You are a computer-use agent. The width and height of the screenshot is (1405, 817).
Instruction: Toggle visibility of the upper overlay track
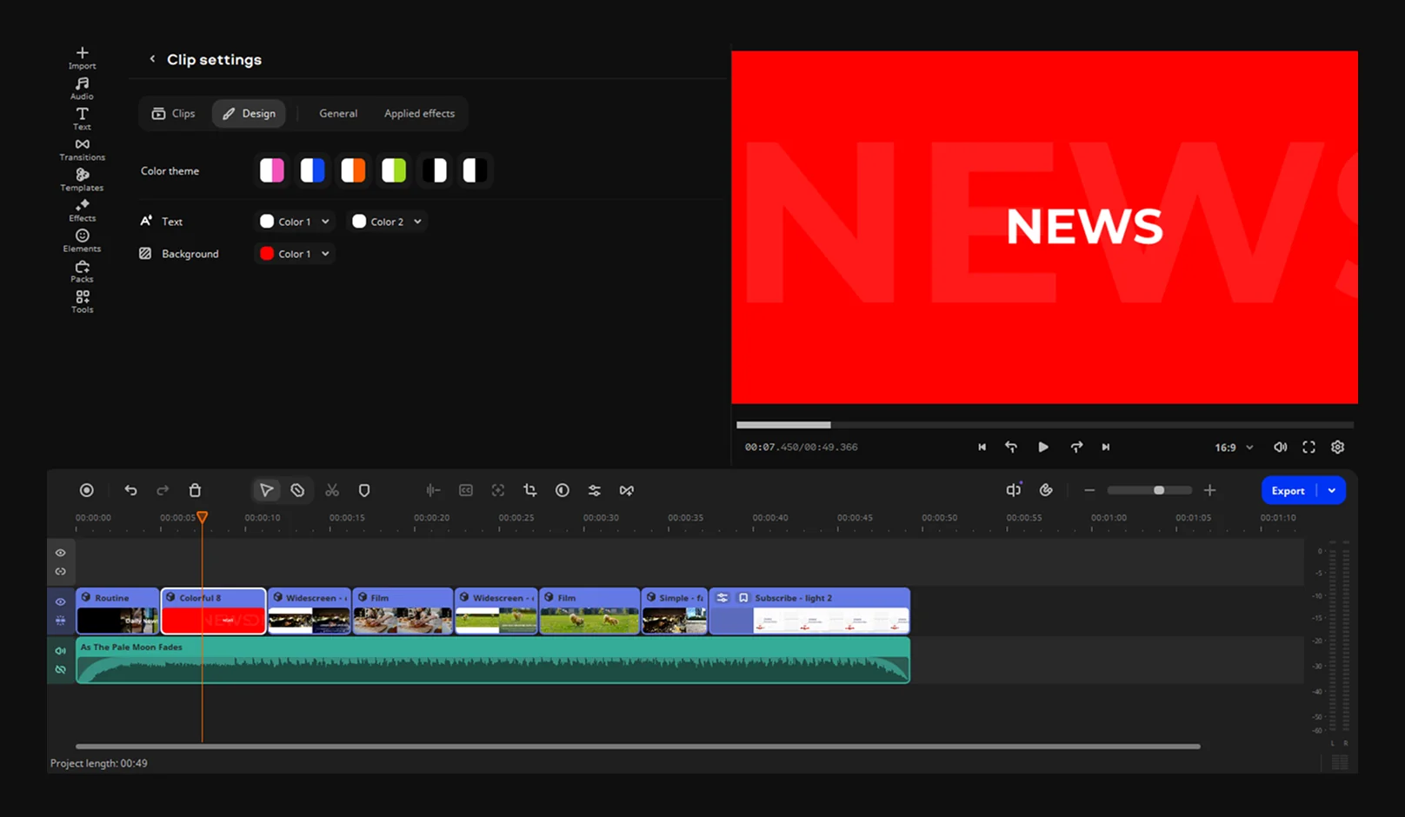point(60,553)
